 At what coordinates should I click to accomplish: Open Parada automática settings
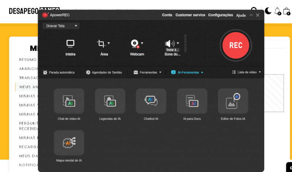coord(59,72)
